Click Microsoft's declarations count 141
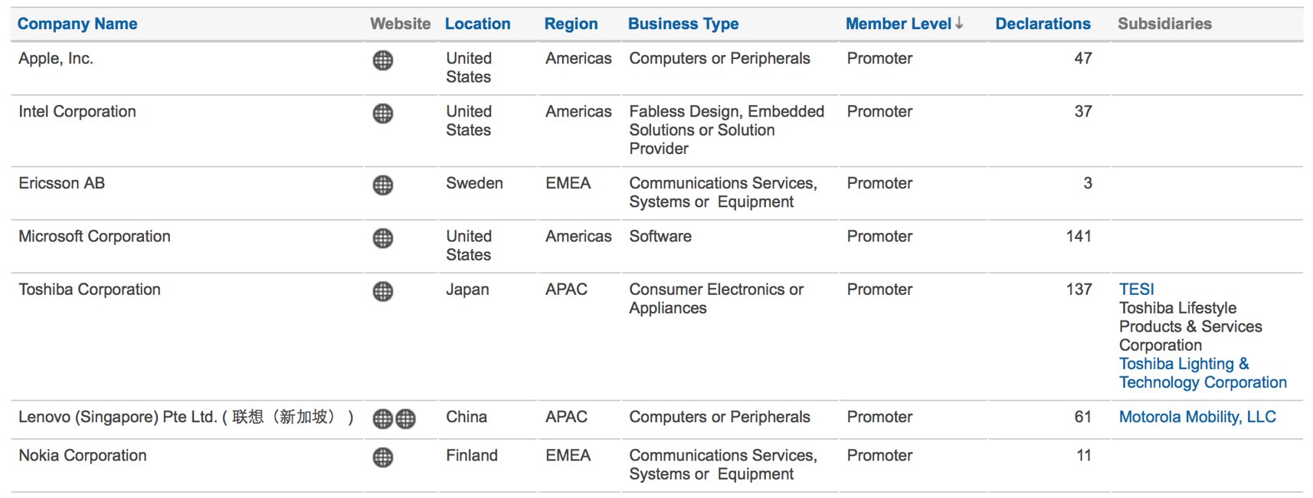Image resolution: width=1313 pixels, height=498 pixels. (1079, 237)
